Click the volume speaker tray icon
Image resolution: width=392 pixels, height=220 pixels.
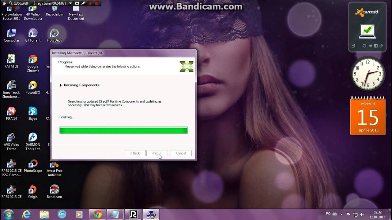coord(363,215)
